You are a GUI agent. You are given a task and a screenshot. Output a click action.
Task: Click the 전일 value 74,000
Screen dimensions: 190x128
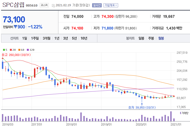(x=77, y=17)
